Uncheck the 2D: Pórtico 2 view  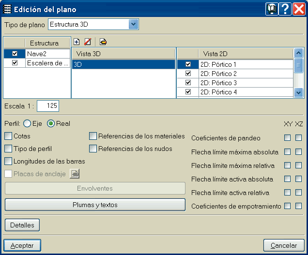coord(188,74)
